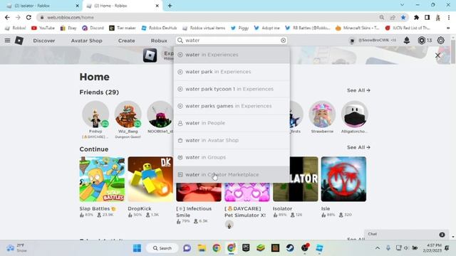Click the Roblox logo home icon
Image resolution: width=456 pixels, height=256 pixels.
click(19, 41)
